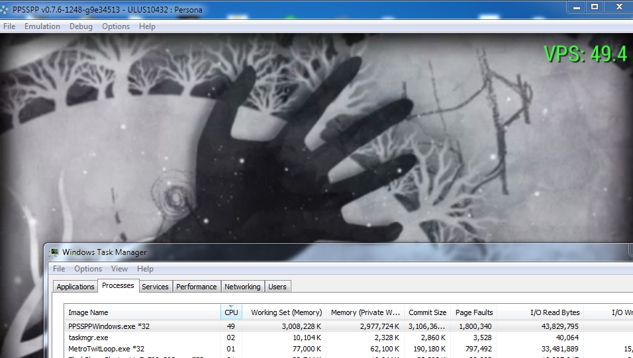
Task: Sort by the Working Set (Memory) column
Action: point(286,312)
